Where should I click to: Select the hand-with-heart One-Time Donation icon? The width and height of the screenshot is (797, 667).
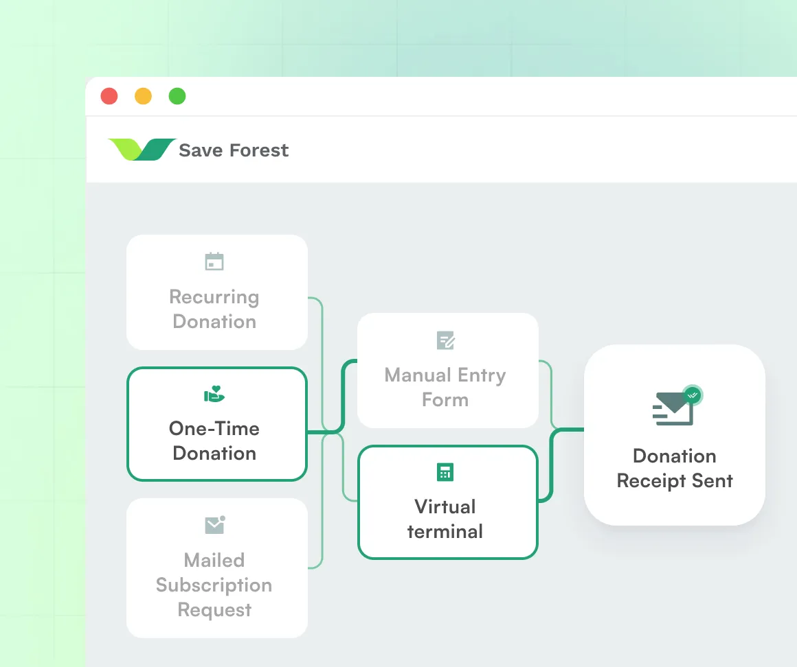coord(214,394)
